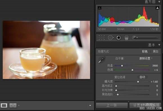Click the 高光修正 value 0 field

[157, 86]
